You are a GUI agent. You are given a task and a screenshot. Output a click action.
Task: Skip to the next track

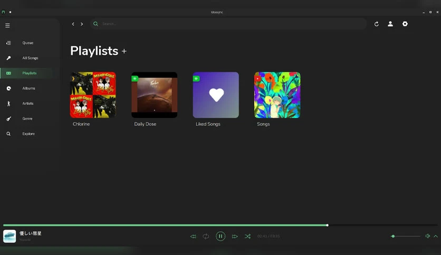235,237
